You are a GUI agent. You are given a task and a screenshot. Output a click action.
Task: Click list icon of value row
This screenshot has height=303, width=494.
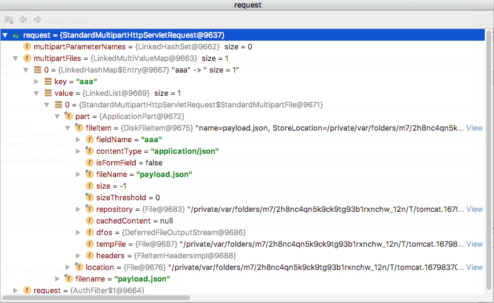[x=48, y=93]
